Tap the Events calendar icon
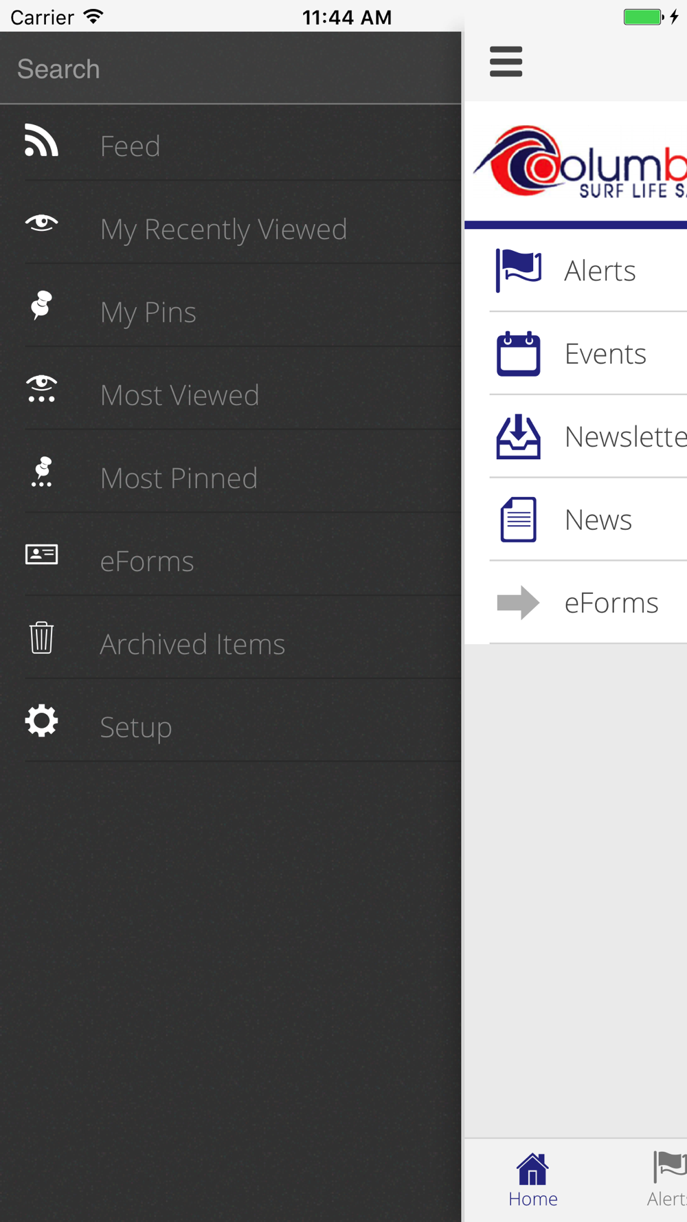Screen dimensions: 687x1222 pos(518,353)
